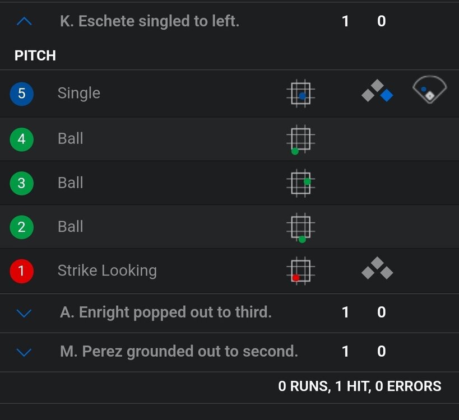This screenshot has width=459, height=420.
Task: Expand the A. Enright popped out play
Action: (25, 313)
